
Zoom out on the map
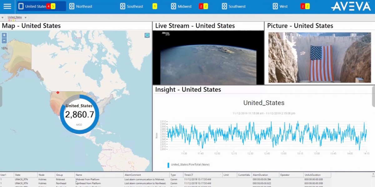pyautogui.click(x=4, y=41)
